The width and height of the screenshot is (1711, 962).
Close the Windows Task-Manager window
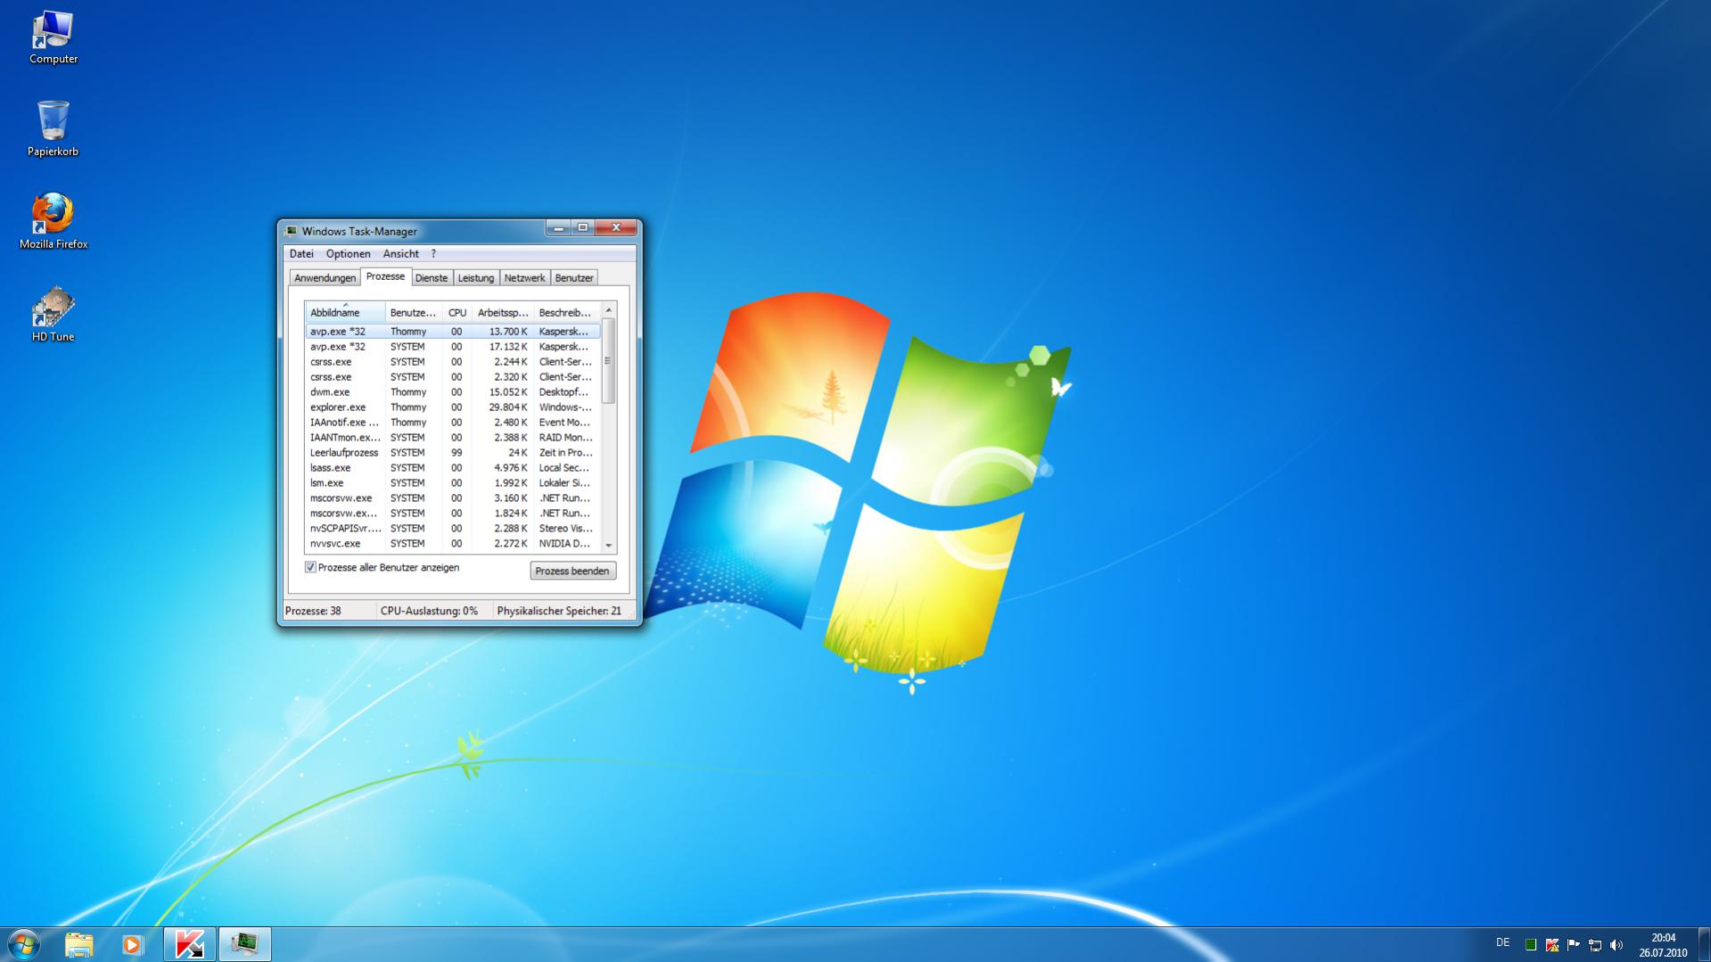coord(615,228)
